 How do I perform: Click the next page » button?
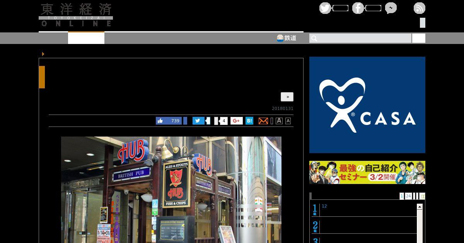(x=287, y=97)
